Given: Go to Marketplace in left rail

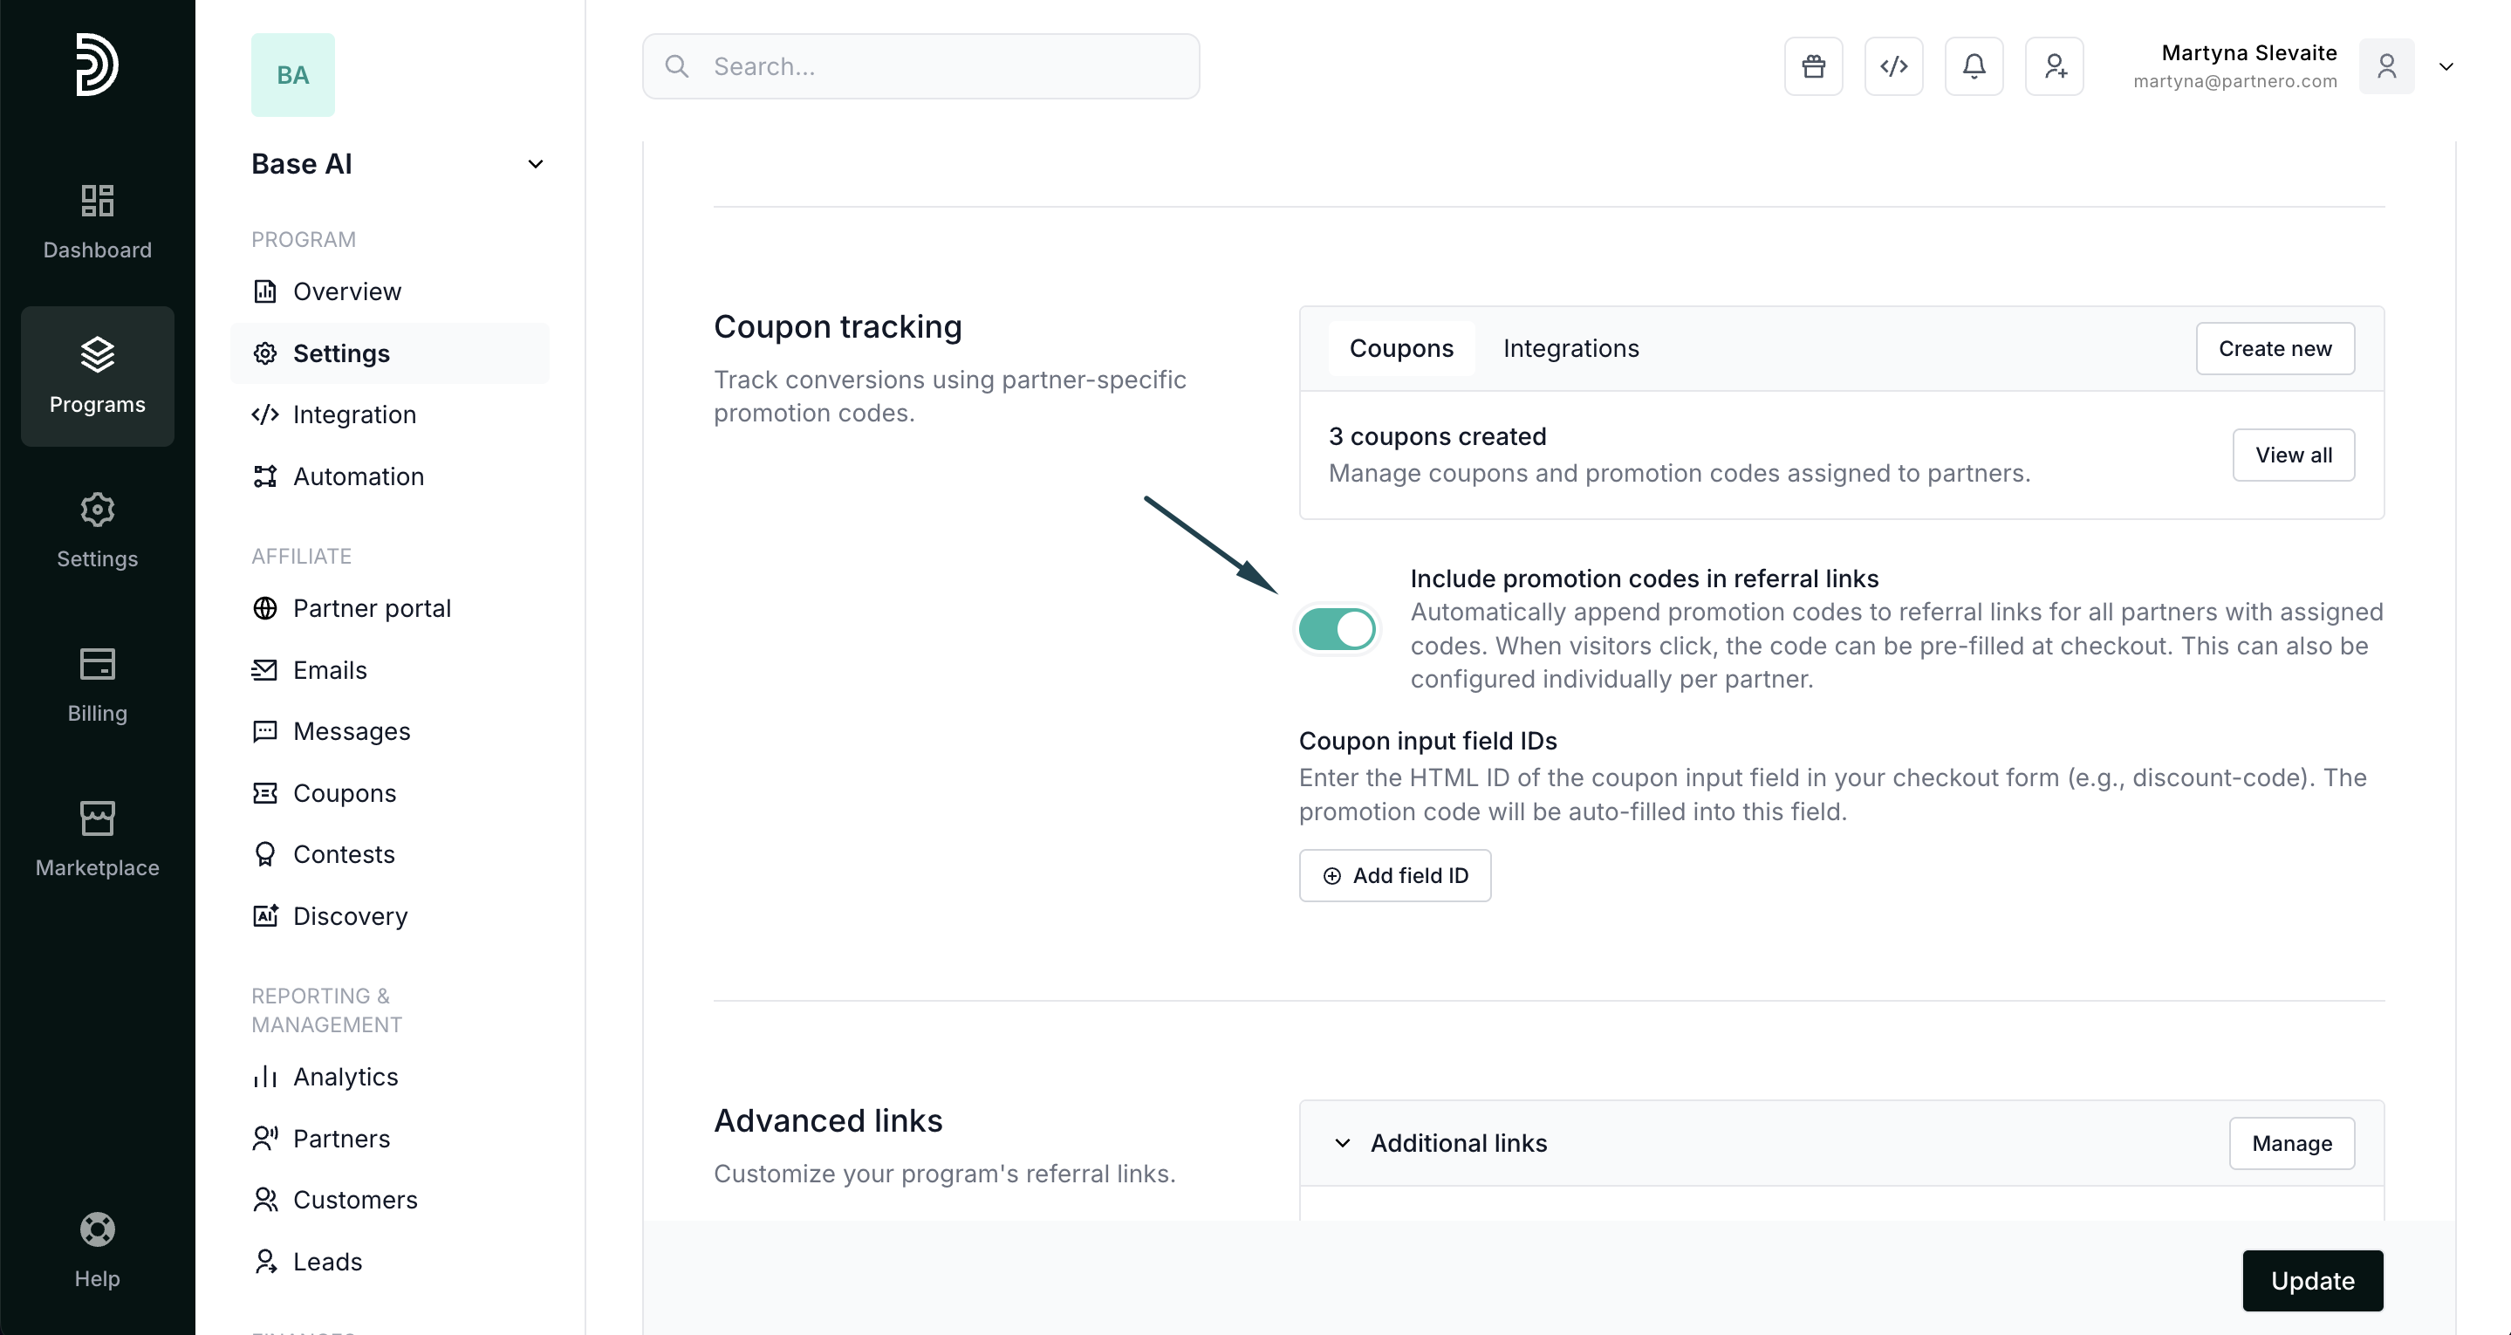Looking at the screenshot, I should coord(98,839).
